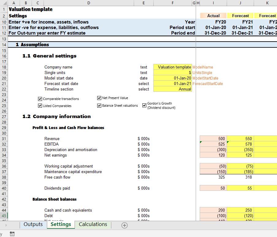Open Forecast start date select cell
Image resolution: width=277 pixels, height=237 pixels.
click(173, 83)
